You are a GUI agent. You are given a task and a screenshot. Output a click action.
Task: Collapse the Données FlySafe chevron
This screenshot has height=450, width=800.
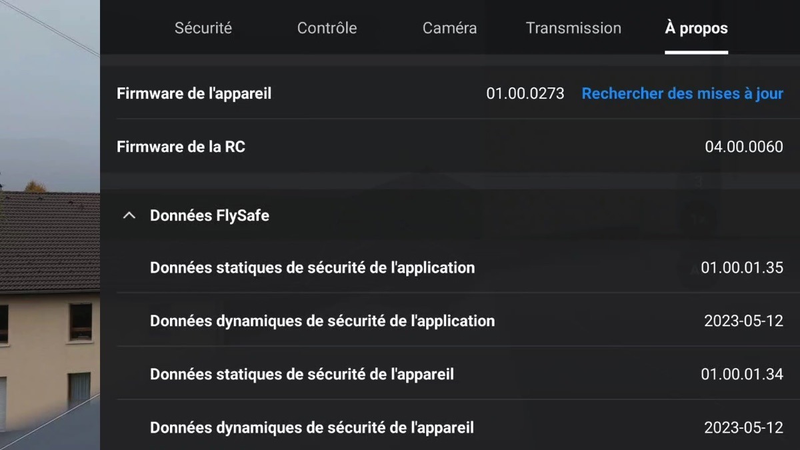click(x=129, y=216)
